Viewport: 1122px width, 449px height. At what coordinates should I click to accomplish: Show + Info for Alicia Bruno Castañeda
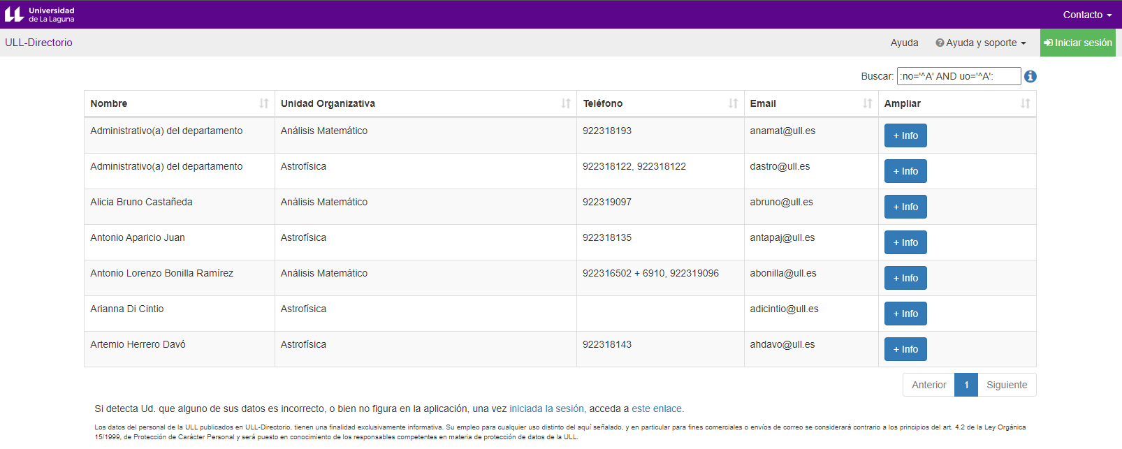pos(905,207)
